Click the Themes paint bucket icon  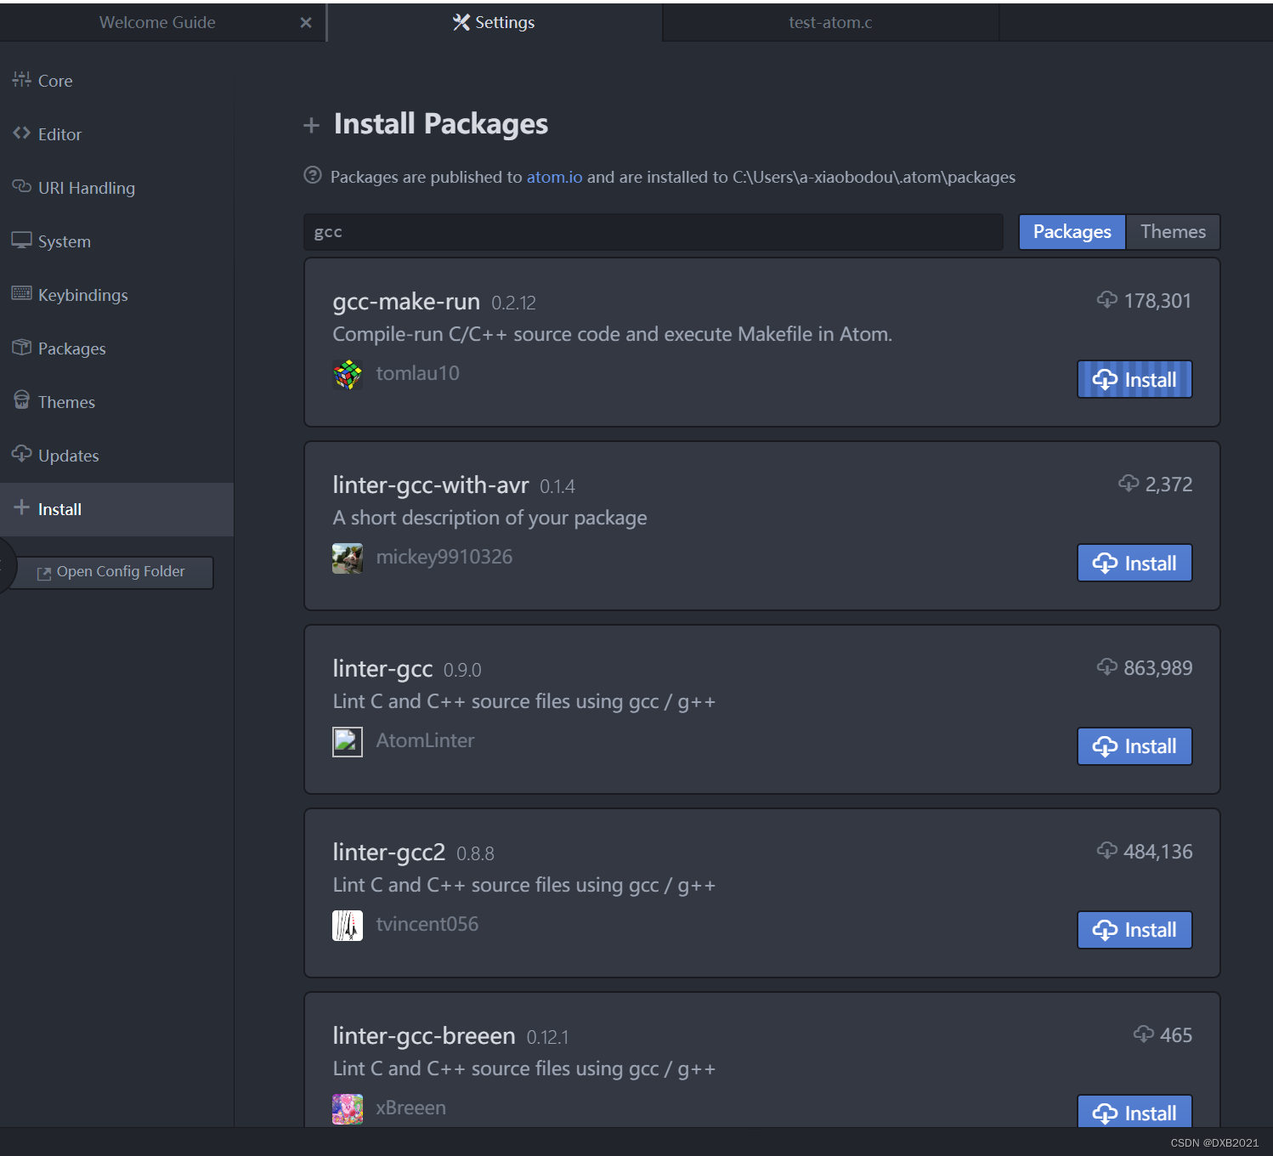(21, 399)
